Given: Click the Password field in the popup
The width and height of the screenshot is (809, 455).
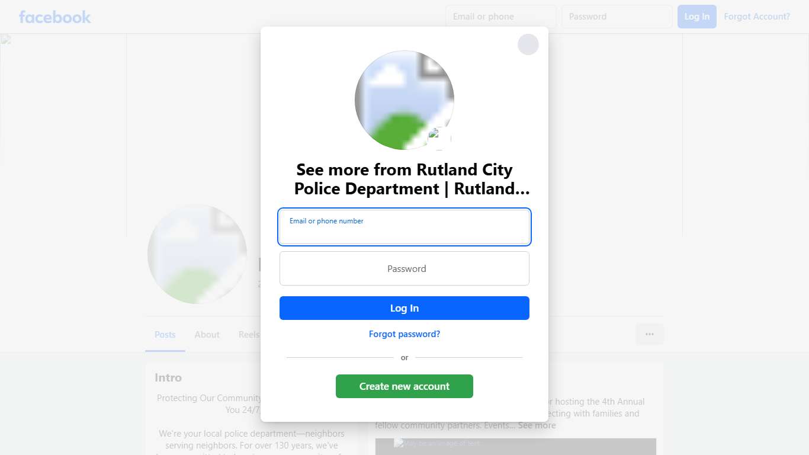Looking at the screenshot, I should (404, 268).
